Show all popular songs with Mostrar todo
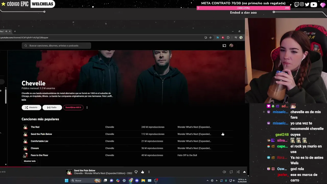This screenshot has width=327, height=184. click(x=30, y=161)
